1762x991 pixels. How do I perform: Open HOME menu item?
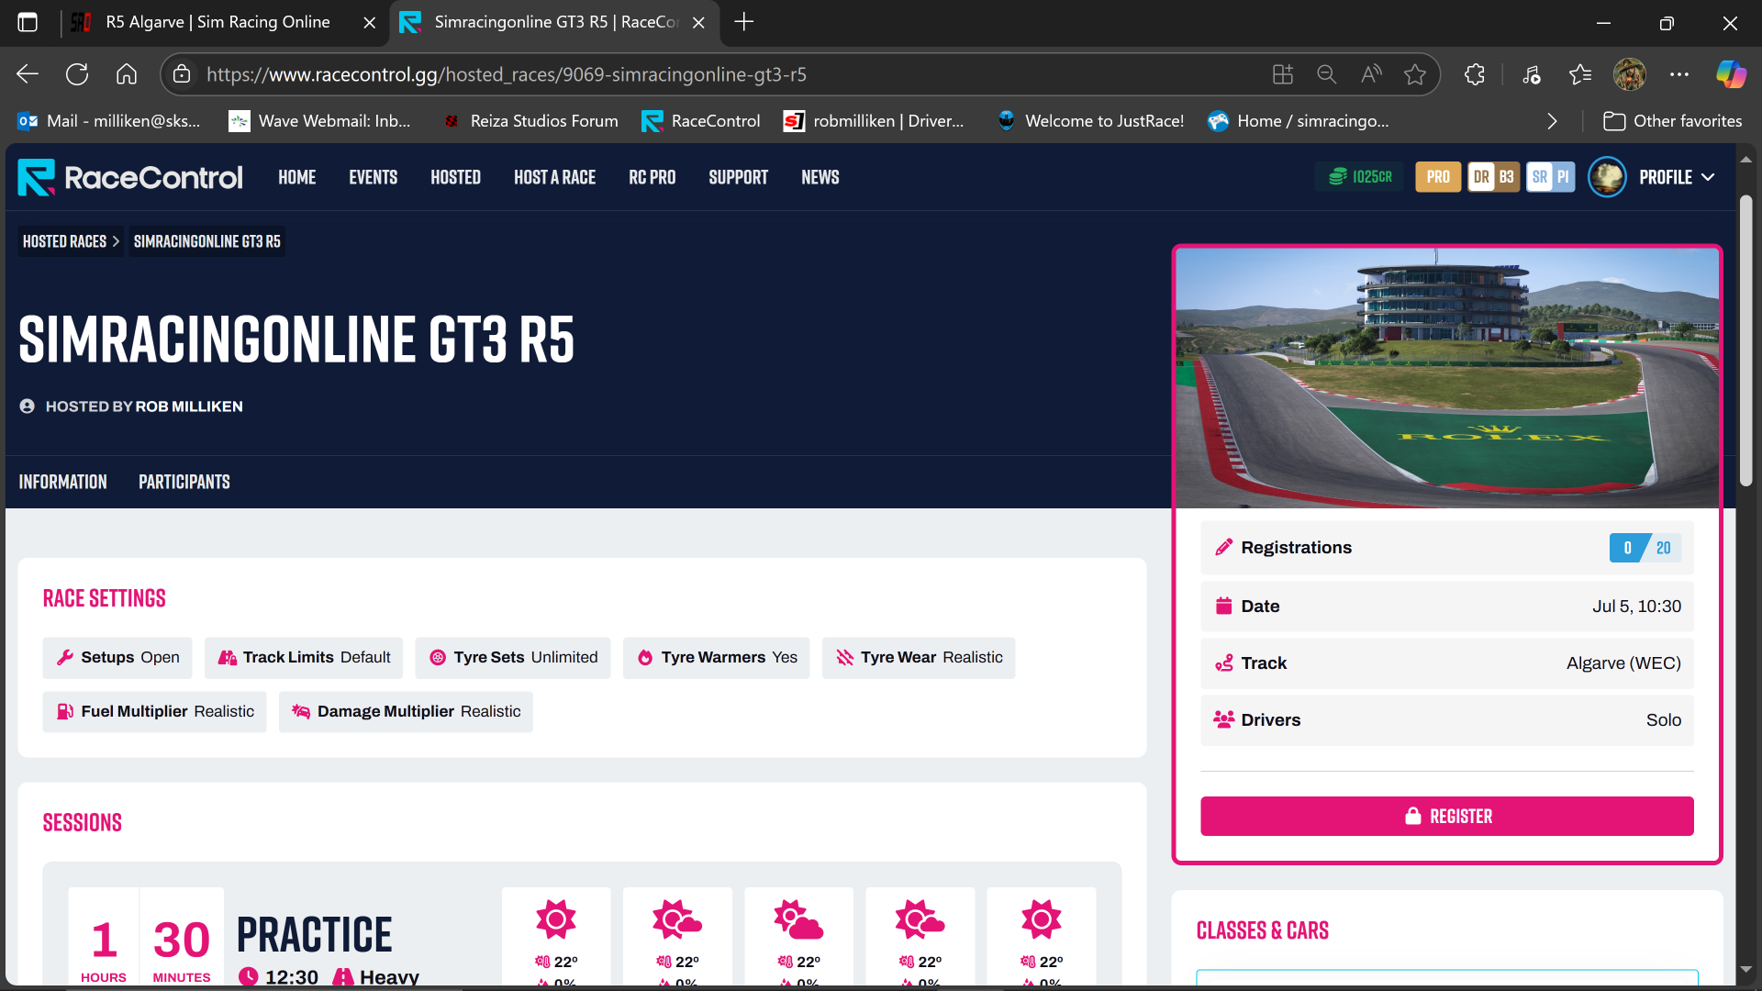pos(297,177)
